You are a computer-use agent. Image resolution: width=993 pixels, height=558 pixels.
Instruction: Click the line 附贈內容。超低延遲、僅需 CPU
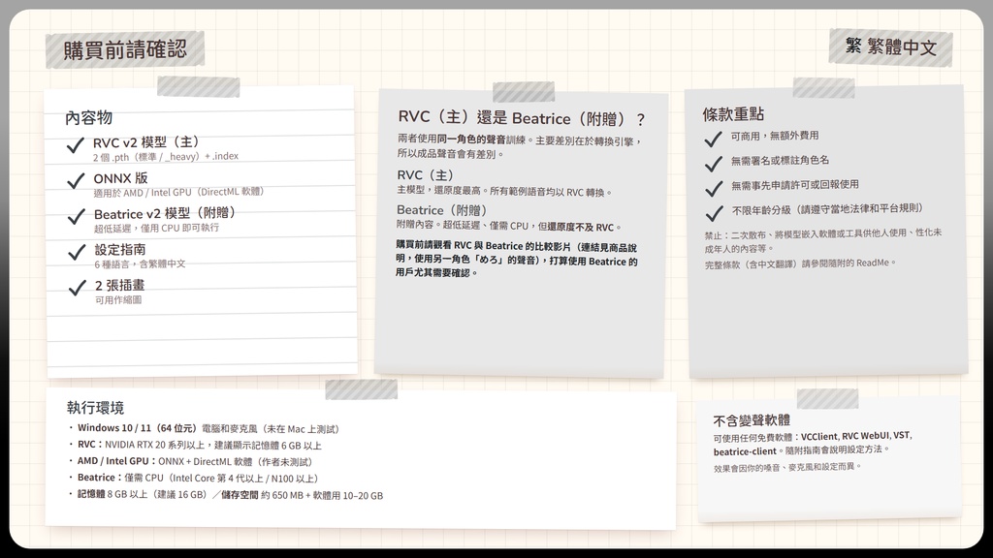point(509,226)
